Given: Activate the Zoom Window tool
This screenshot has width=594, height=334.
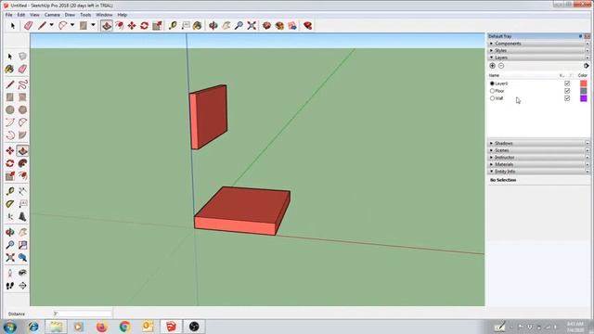Looking at the screenshot, I should click(x=22, y=245).
